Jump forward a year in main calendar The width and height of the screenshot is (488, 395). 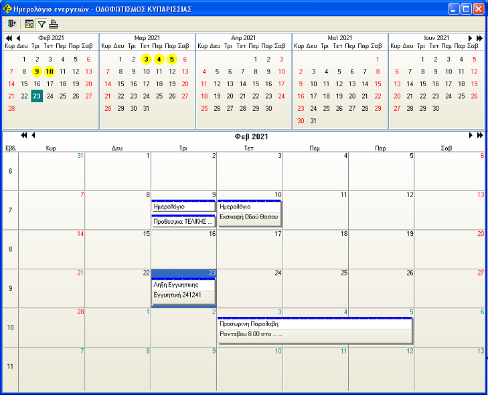click(479, 136)
